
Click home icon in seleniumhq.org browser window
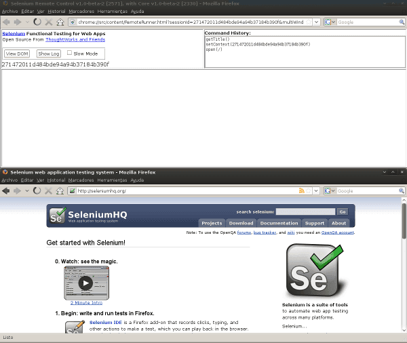[x=60, y=191]
